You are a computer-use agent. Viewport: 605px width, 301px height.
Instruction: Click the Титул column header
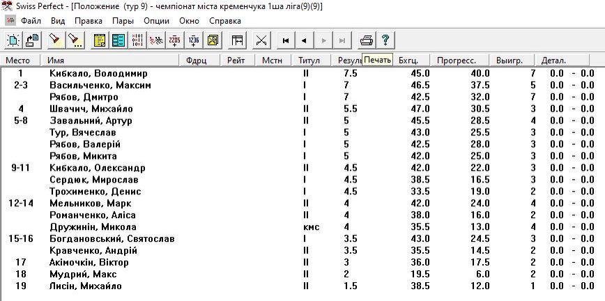pos(309,61)
